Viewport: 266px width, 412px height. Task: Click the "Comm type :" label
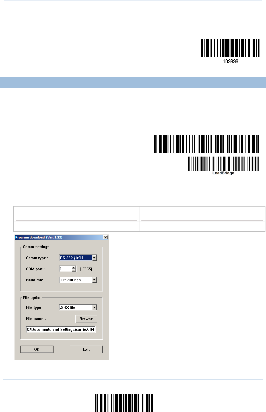[x=37, y=258]
